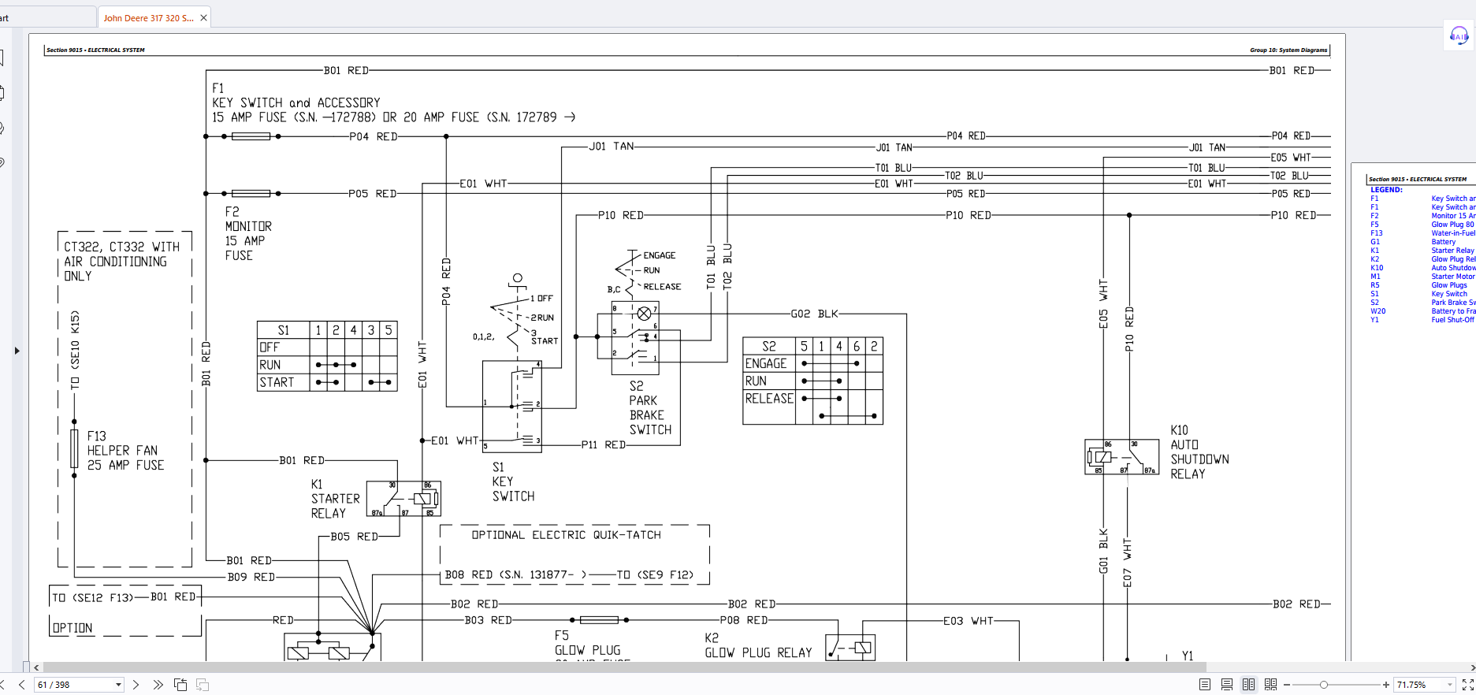
Task: Enter full screen mode
Action: coord(1467,685)
